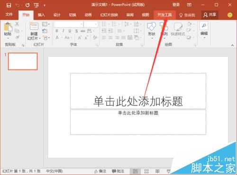Click the 单击此处添加标题 title placeholder
237x175 pixels.
point(138,91)
